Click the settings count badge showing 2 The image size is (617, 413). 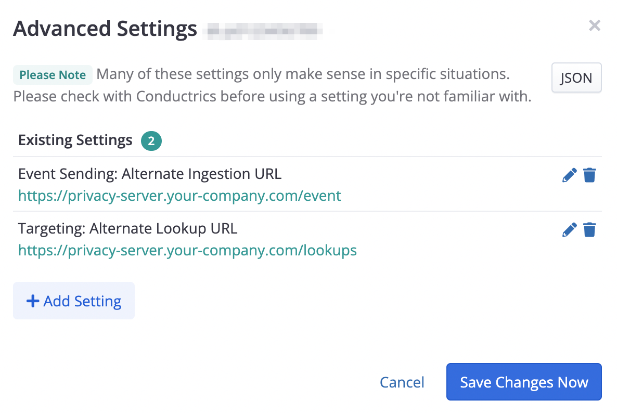(x=151, y=141)
